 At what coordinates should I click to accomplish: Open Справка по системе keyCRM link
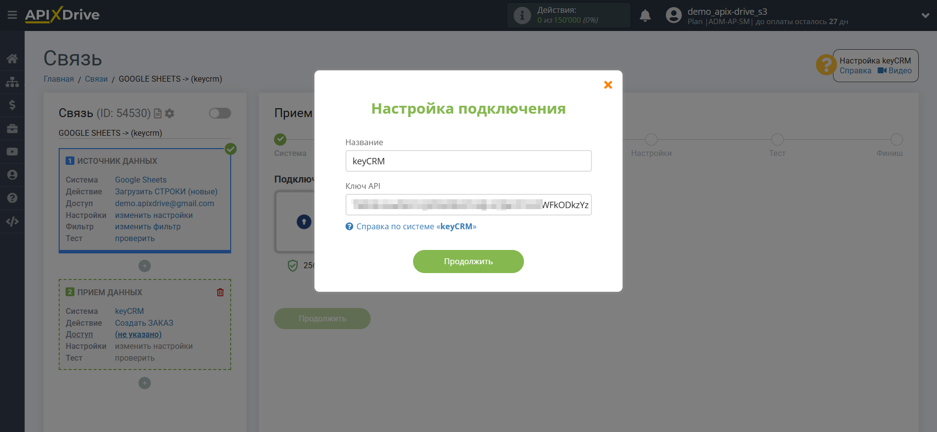pos(411,226)
